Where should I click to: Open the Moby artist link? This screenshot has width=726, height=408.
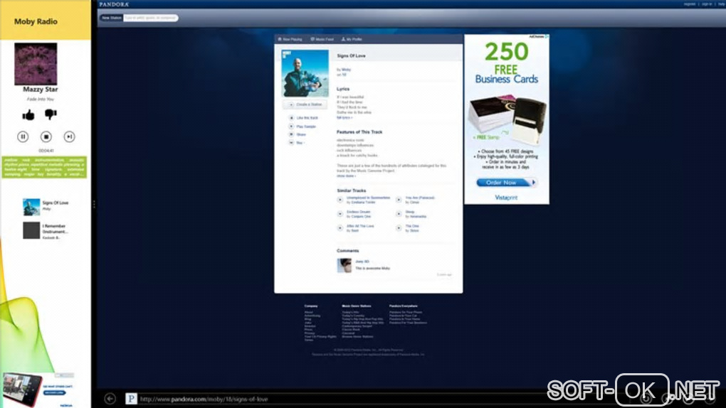347,70
